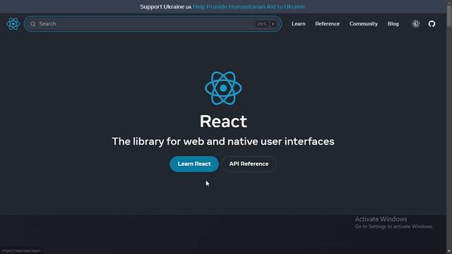The width and height of the screenshot is (452, 254).
Task: Toggle the dark/light theme sun icon
Action: click(x=416, y=24)
